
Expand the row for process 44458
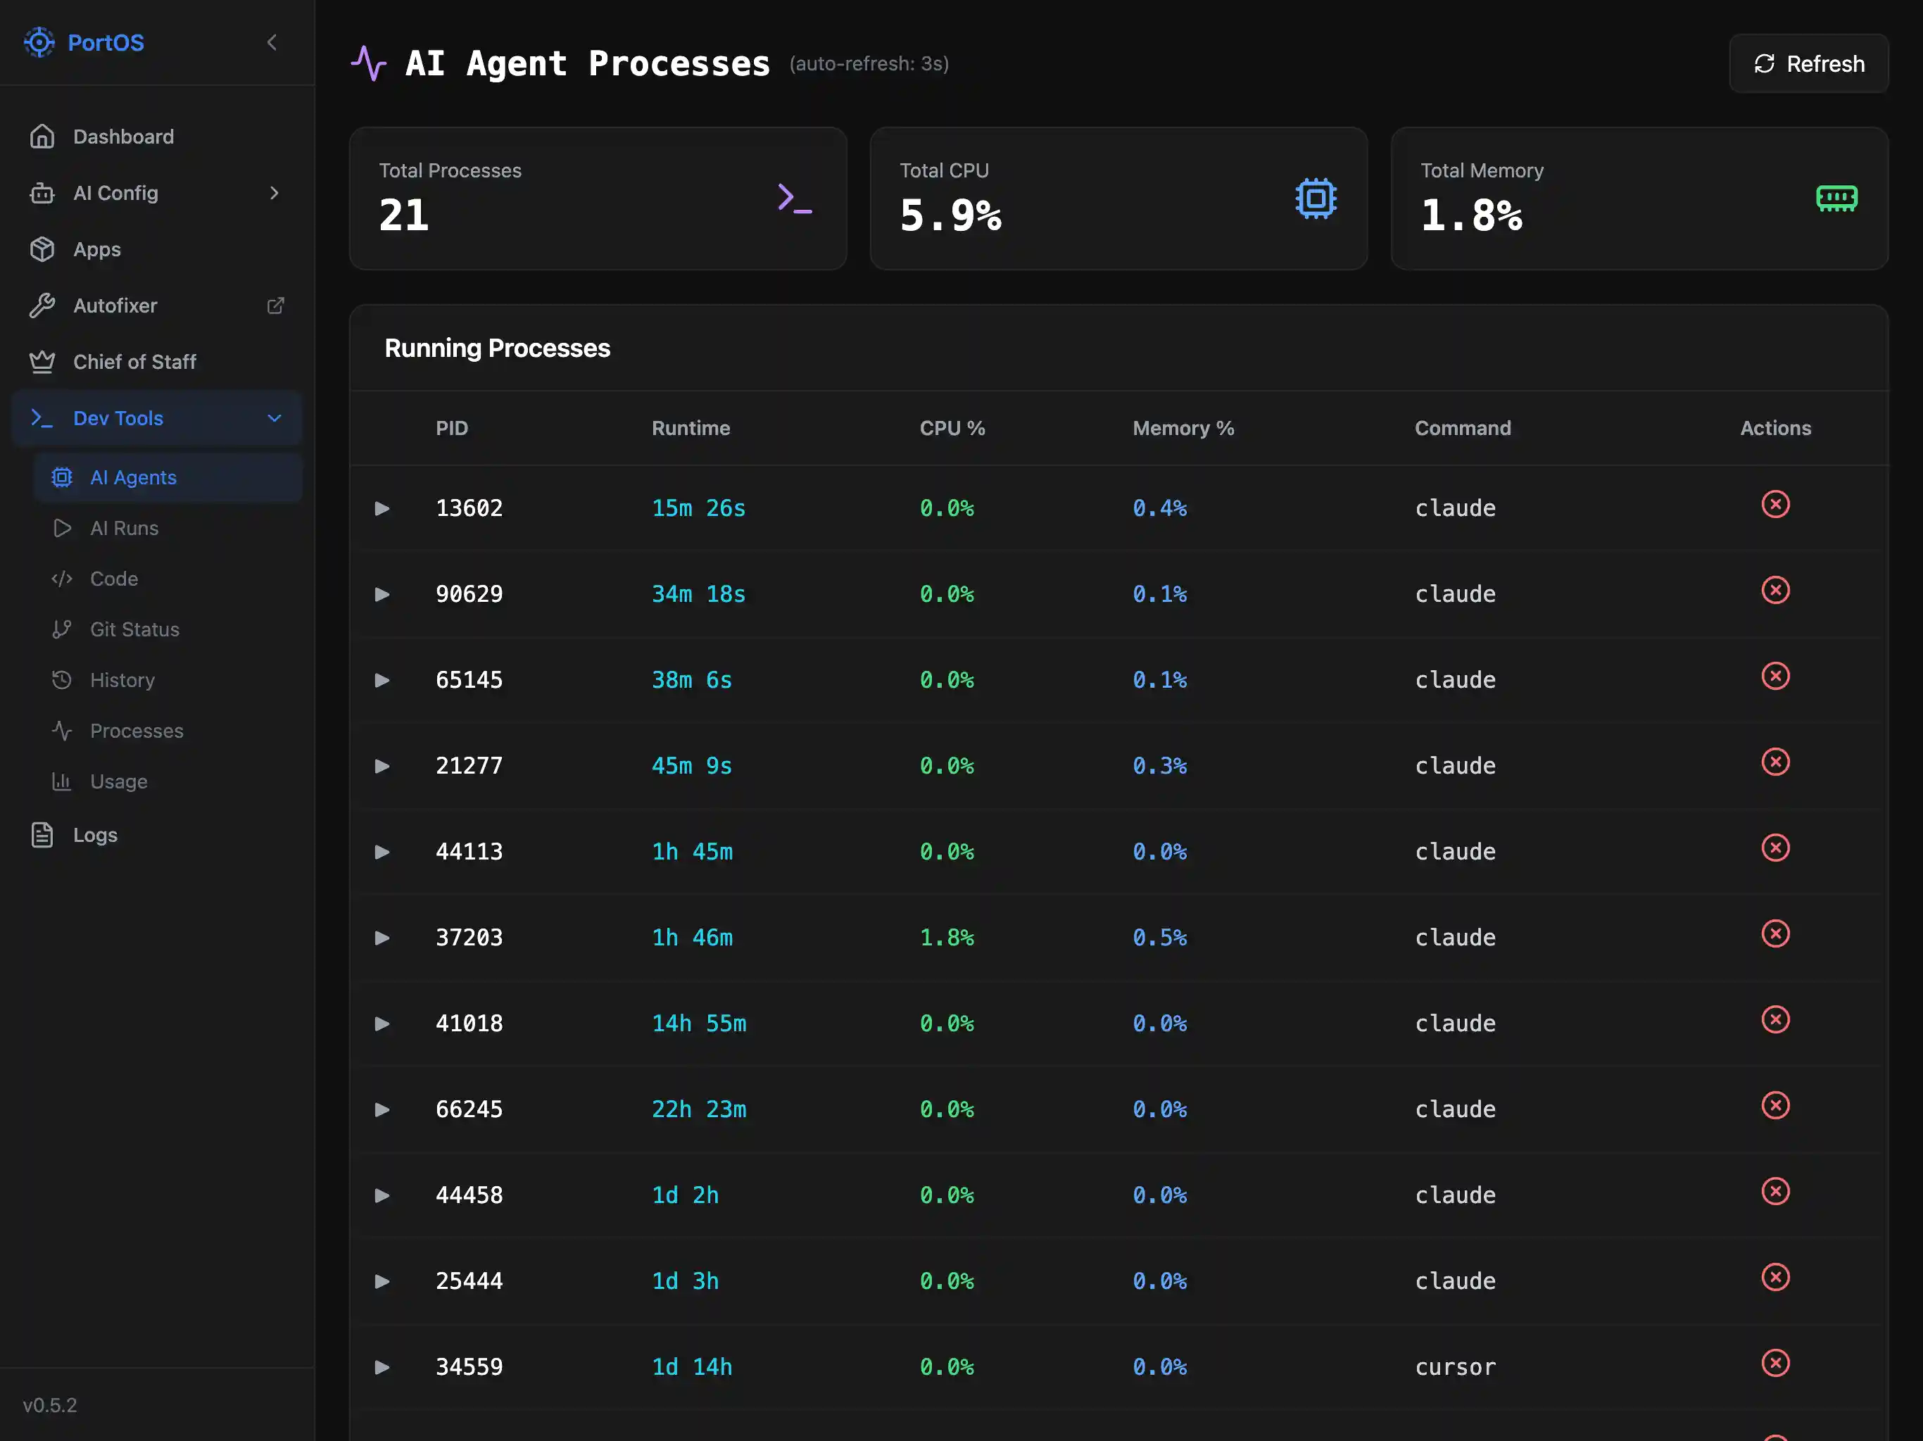click(382, 1195)
